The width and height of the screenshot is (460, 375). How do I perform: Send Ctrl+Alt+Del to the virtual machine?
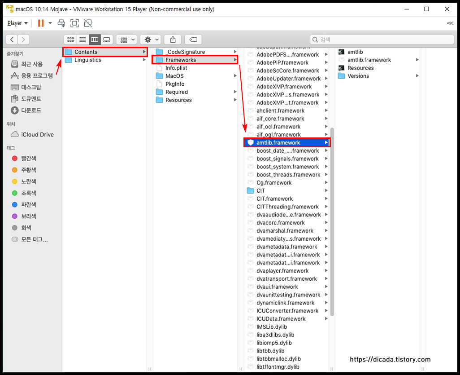point(61,23)
